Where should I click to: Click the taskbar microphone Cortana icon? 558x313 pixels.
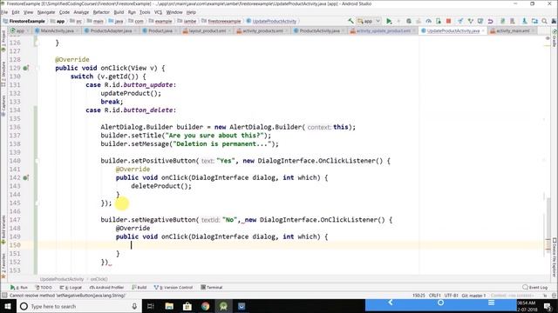(x=134, y=306)
